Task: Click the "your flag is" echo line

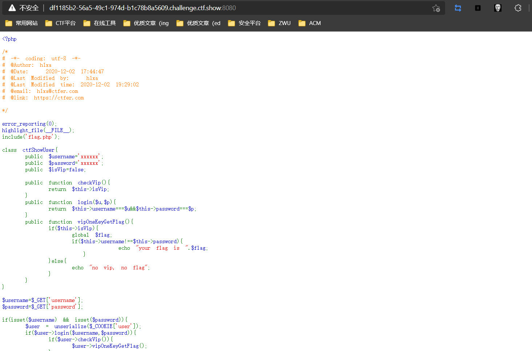Action: [x=163, y=248]
